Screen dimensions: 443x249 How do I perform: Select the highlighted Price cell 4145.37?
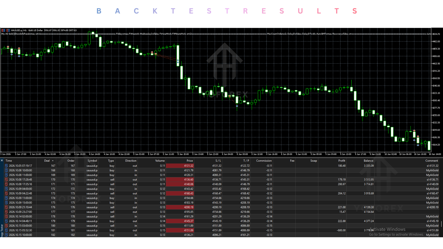[180, 221]
